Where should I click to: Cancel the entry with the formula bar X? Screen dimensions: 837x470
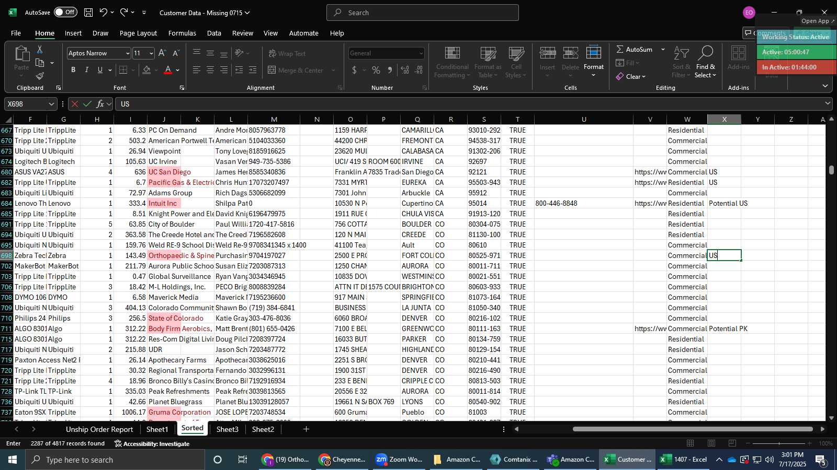(75, 104)
